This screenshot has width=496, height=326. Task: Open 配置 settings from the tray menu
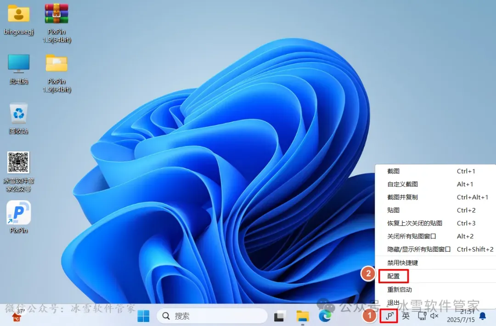coord(435,276)
